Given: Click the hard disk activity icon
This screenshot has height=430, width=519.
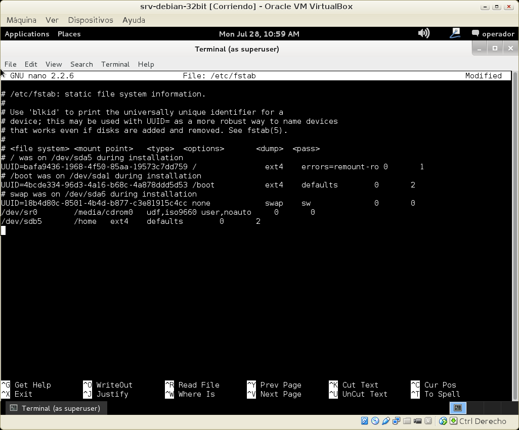Looking at the screenshot, I should pos(364,421).
